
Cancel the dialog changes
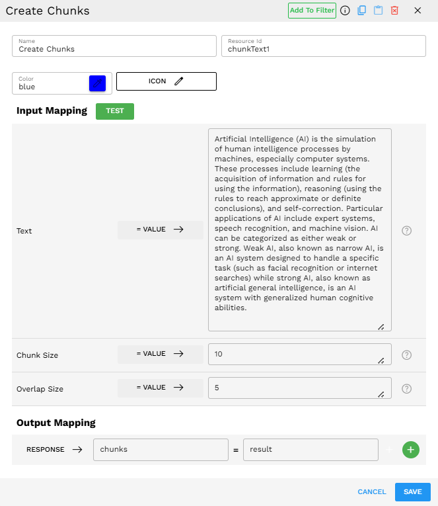371,492
